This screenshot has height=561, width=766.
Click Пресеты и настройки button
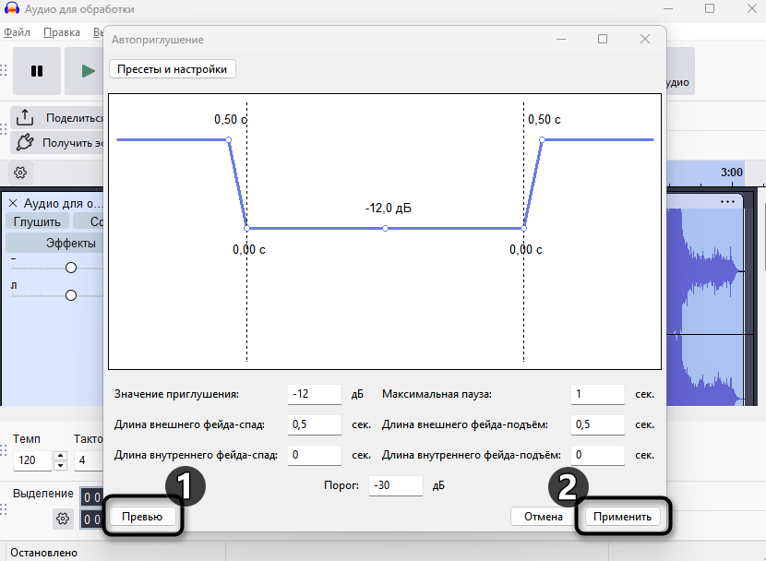coord(172,69)
